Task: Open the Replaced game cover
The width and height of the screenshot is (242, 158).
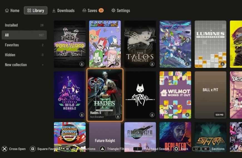Action: pos(175,137)
